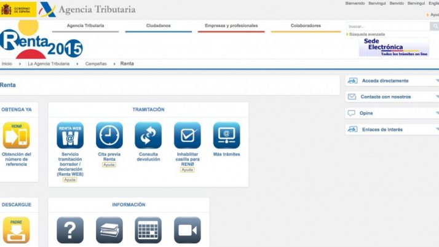Click the icon beside Acceda directamente
Screen dimensions: 439x247
tap(352, 81)
